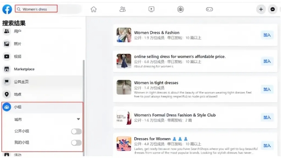
Task: Click online selling dress group thumbnail
Action: [124, 61]
